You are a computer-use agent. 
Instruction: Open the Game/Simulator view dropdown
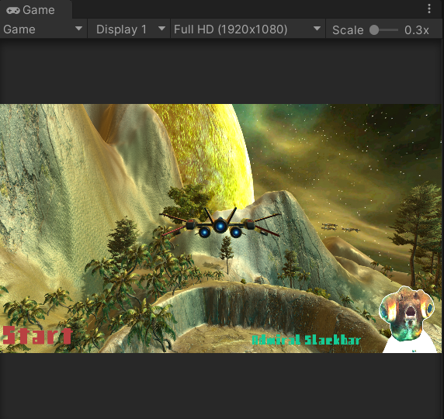[43, 29]
